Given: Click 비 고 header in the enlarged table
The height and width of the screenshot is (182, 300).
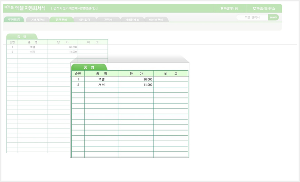Looking at the screenshot, I should [x=171, y=74].
